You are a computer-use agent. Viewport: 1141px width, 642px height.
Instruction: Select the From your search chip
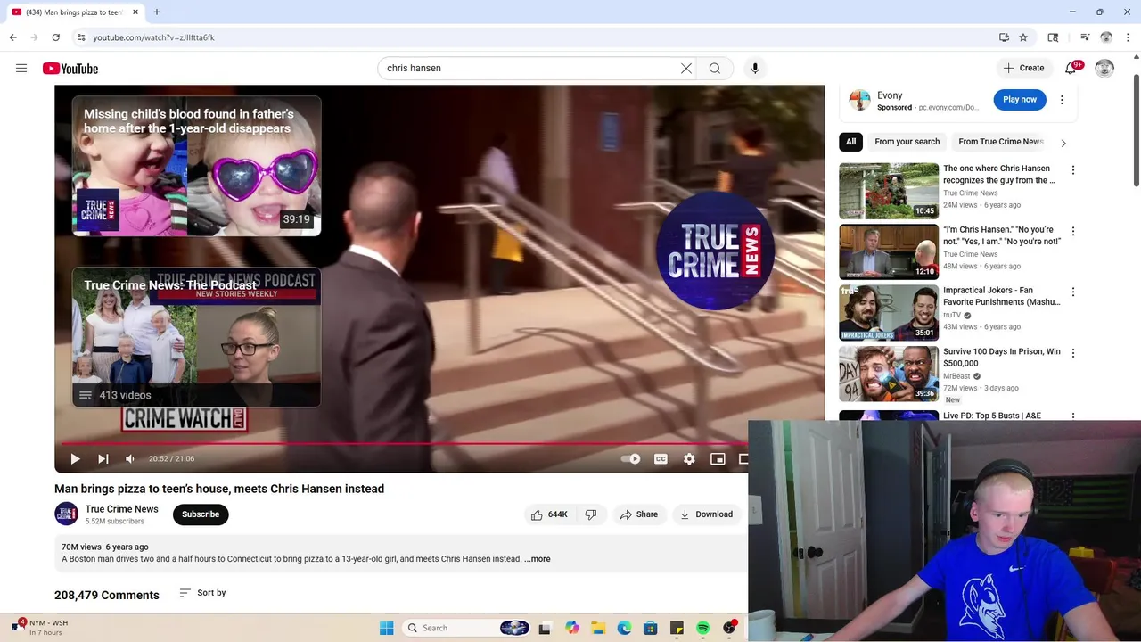pos(907,142)
